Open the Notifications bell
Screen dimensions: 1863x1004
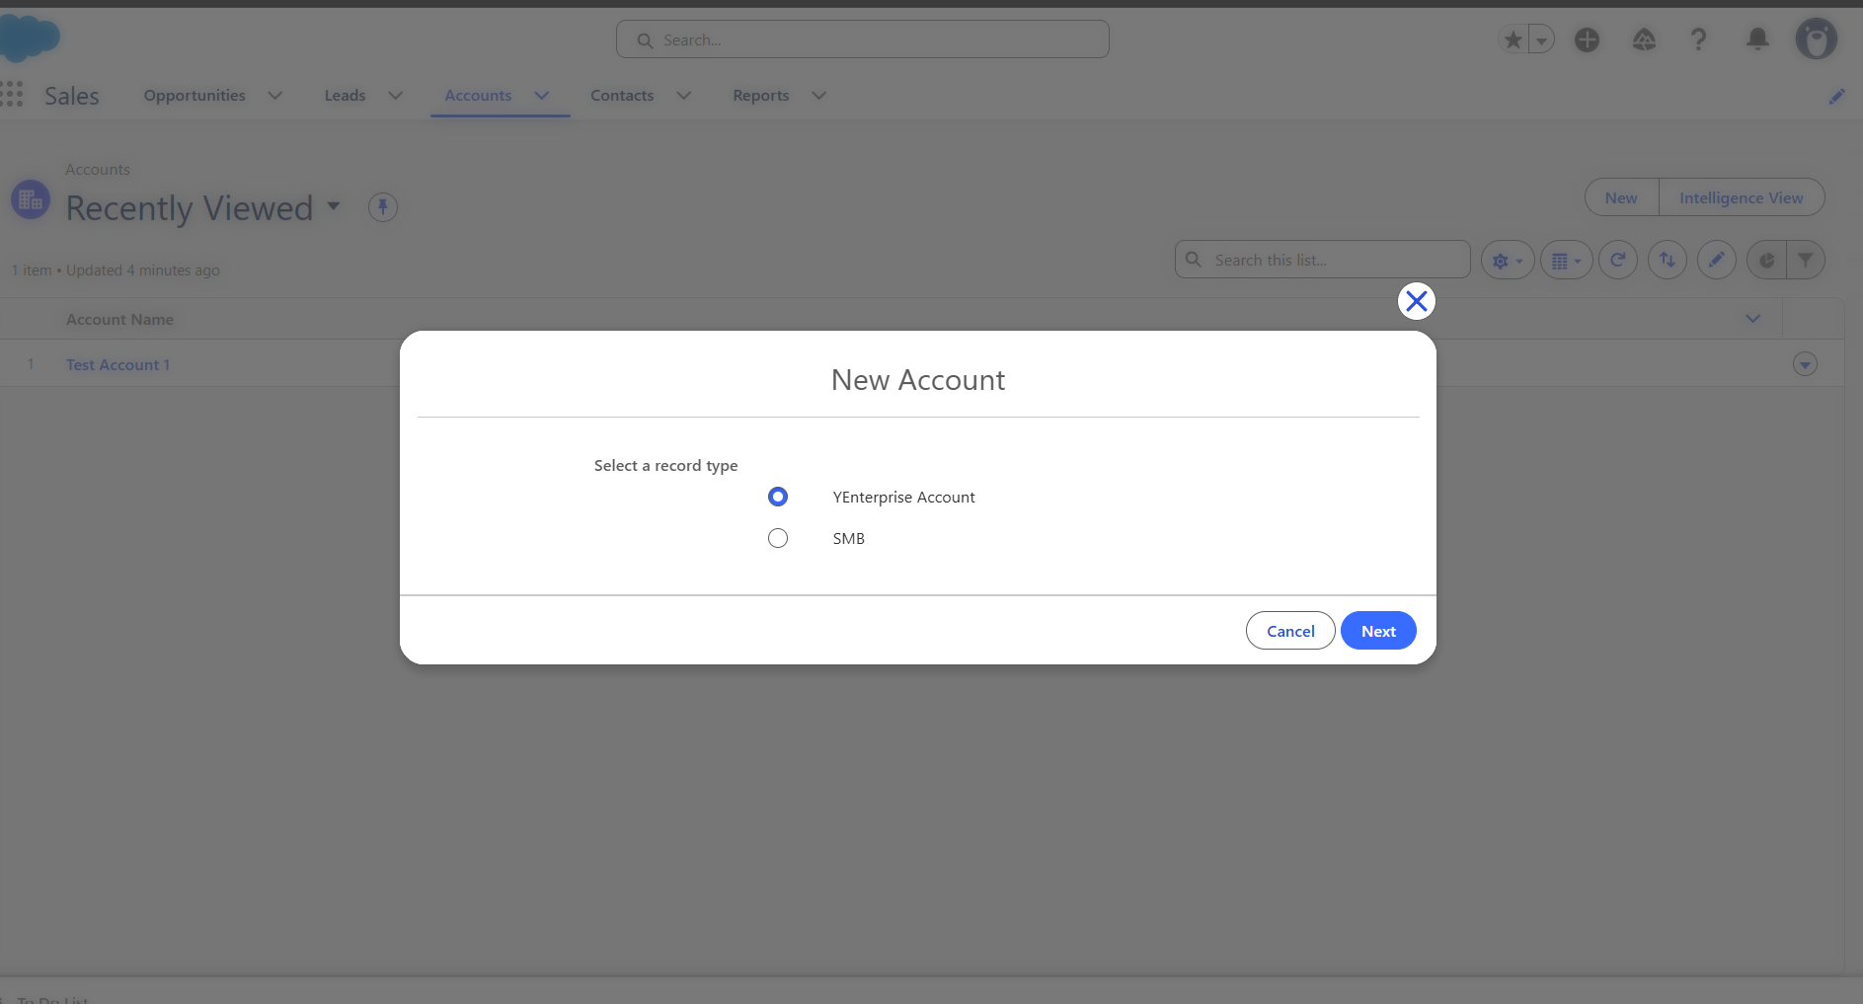pos(1757,39)
